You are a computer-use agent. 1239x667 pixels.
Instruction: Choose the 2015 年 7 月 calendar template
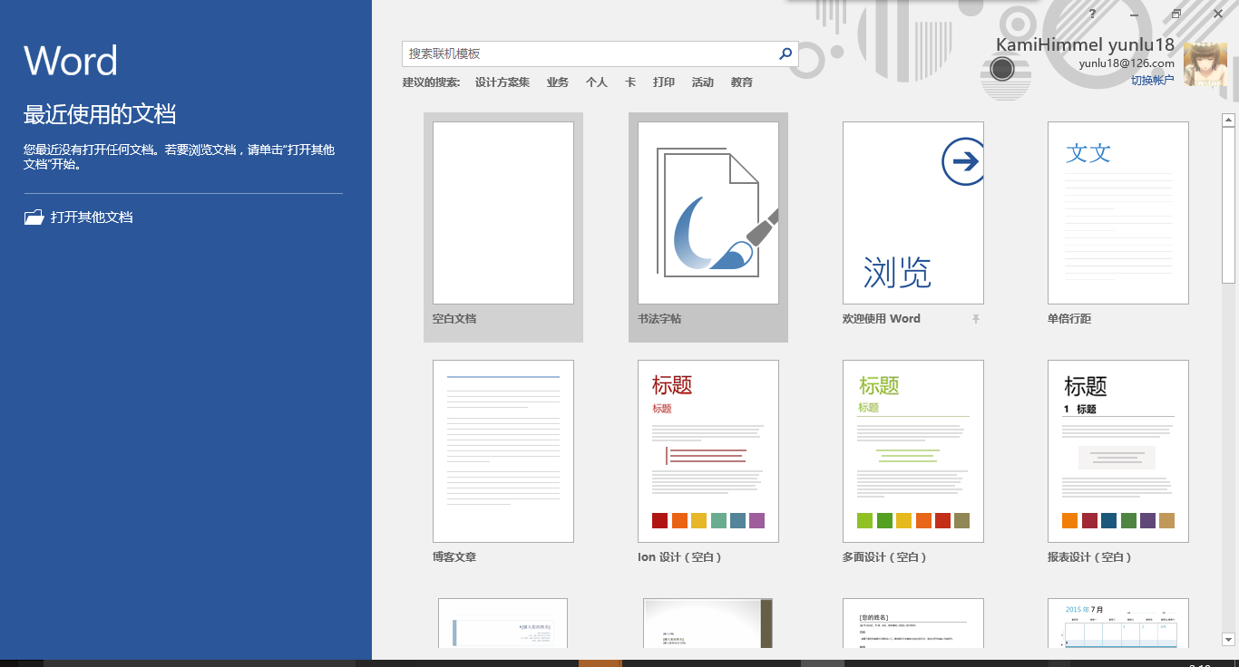pyautogui.click(x=1118, y=623)
